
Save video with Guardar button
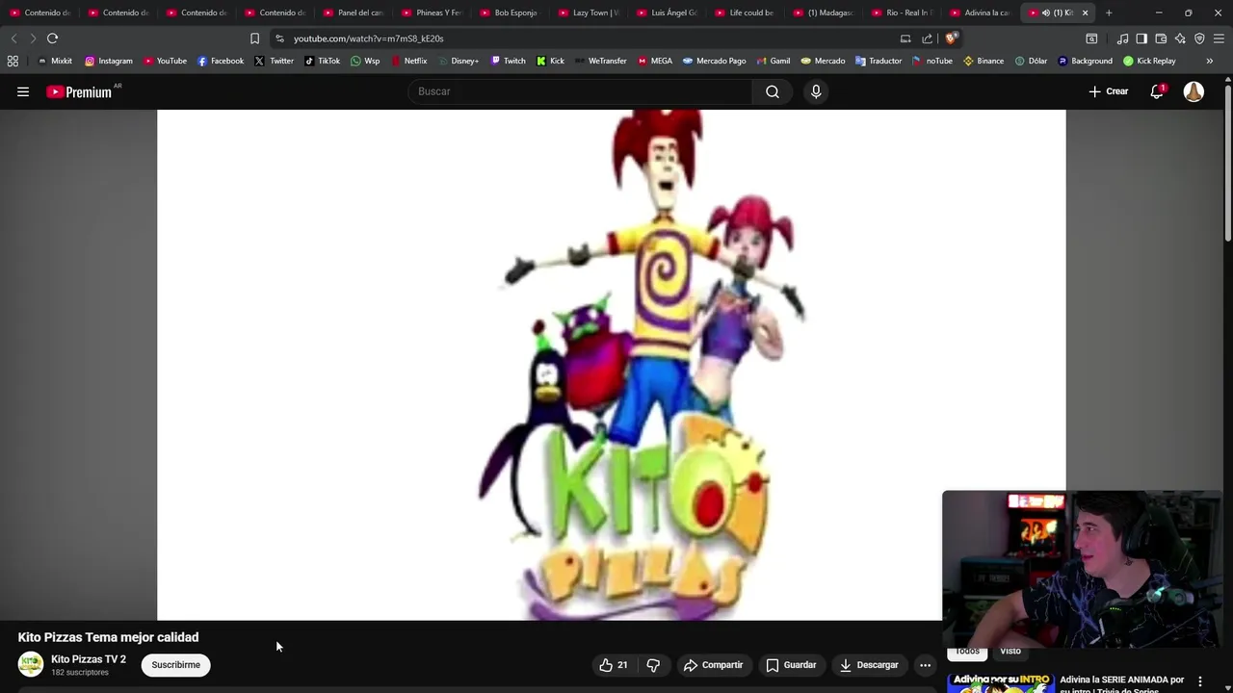click(791, 665)
